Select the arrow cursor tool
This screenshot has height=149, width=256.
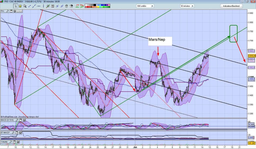[x=15, y=6]
